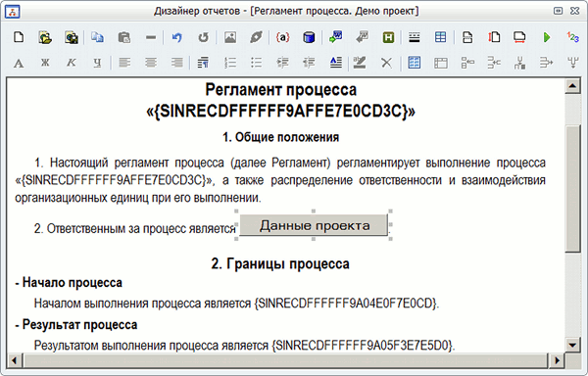Click the trident down arrow icon
The height and width of the screenshot is (376, 588).
point(573,63)
